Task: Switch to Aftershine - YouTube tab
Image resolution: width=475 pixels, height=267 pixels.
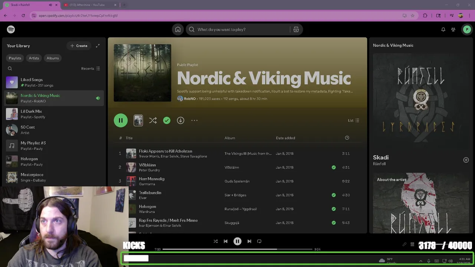Action: pyautogui.click(x=90, y=5)
